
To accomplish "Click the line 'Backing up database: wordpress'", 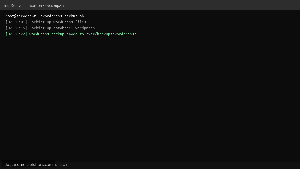I will [50, 28].
